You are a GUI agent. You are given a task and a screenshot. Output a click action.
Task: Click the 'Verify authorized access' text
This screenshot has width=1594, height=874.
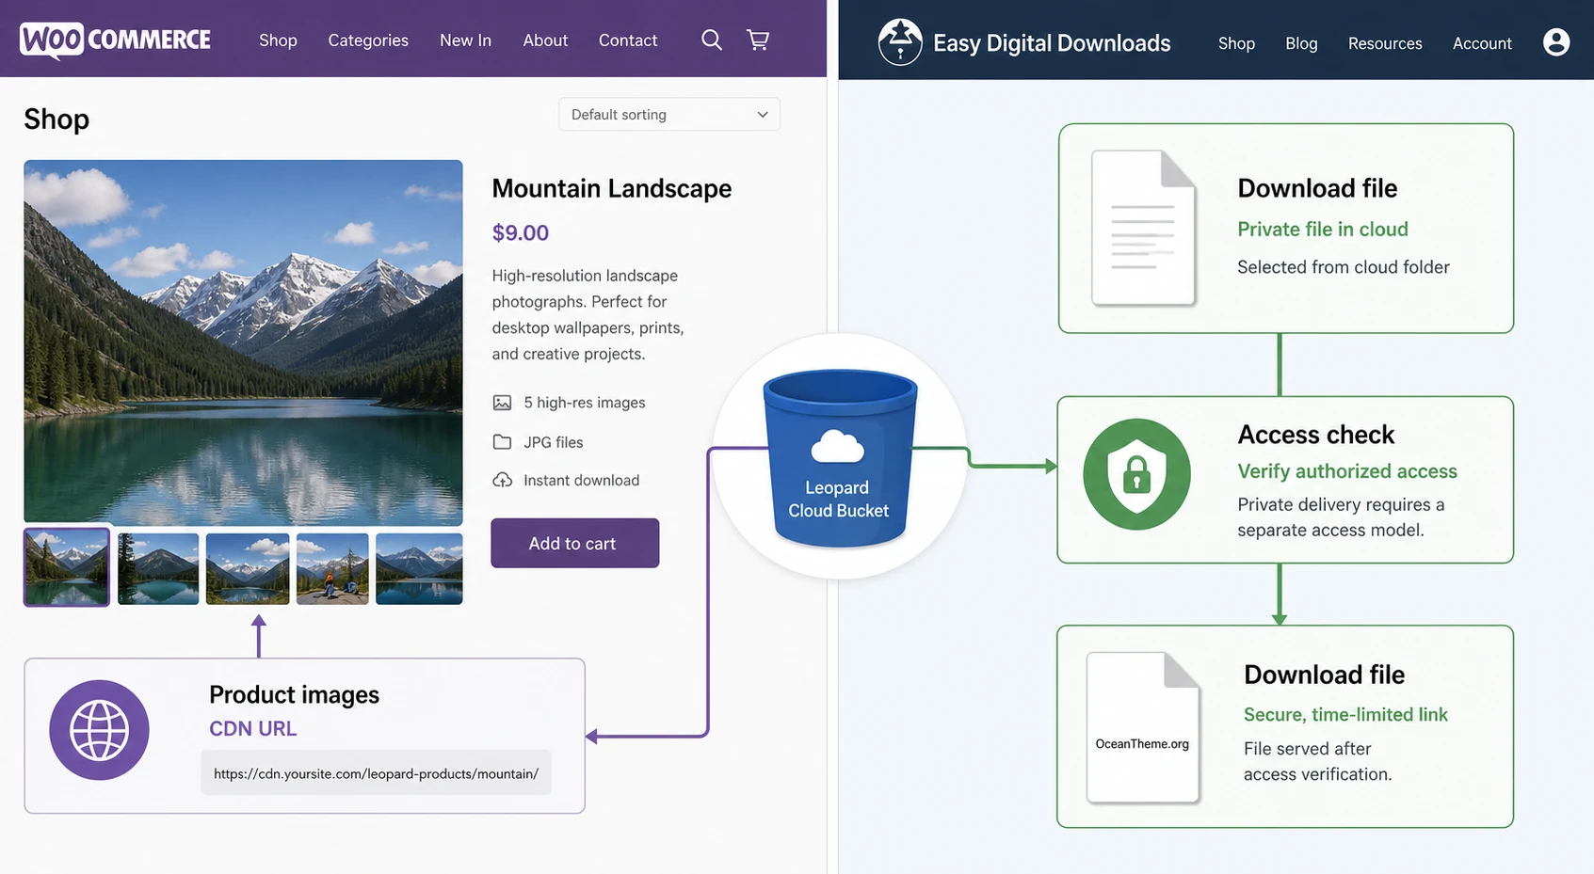point(1346,470)
